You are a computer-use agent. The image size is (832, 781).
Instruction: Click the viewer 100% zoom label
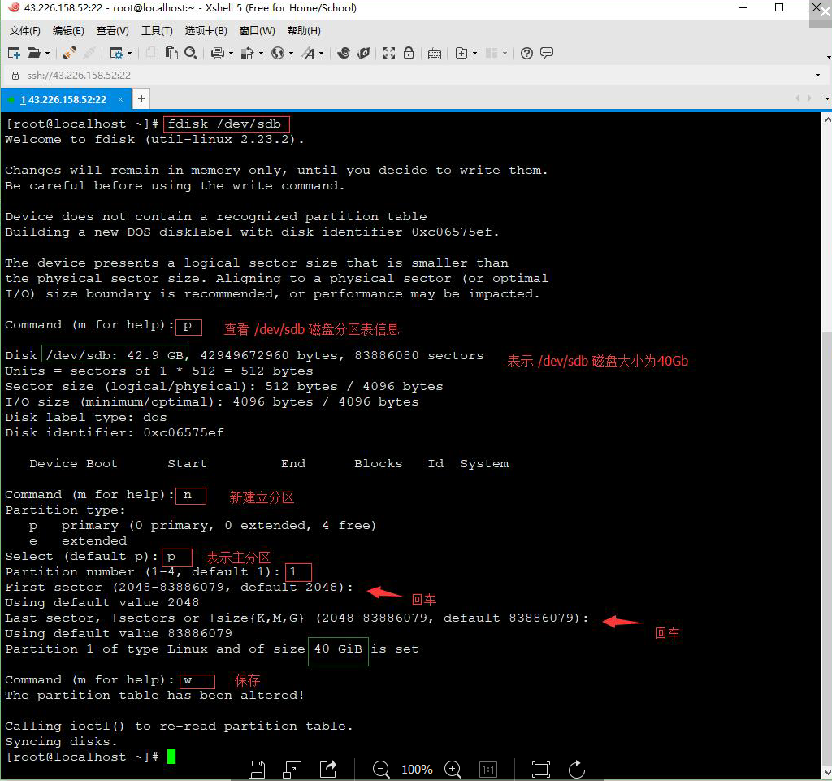[x=417, y=770]
